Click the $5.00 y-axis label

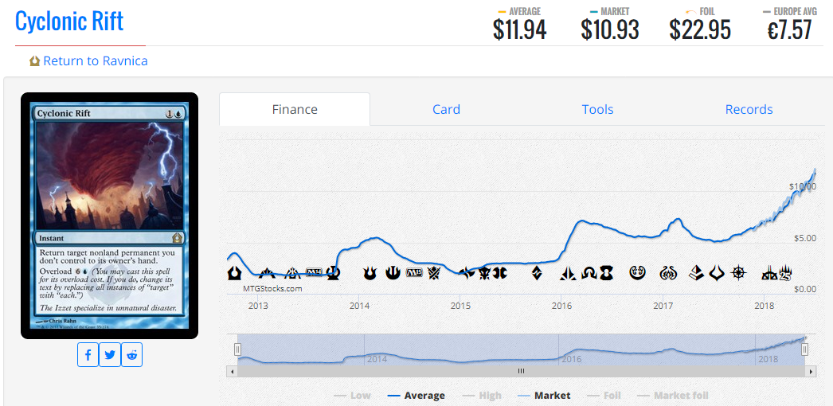coord(805,238)
